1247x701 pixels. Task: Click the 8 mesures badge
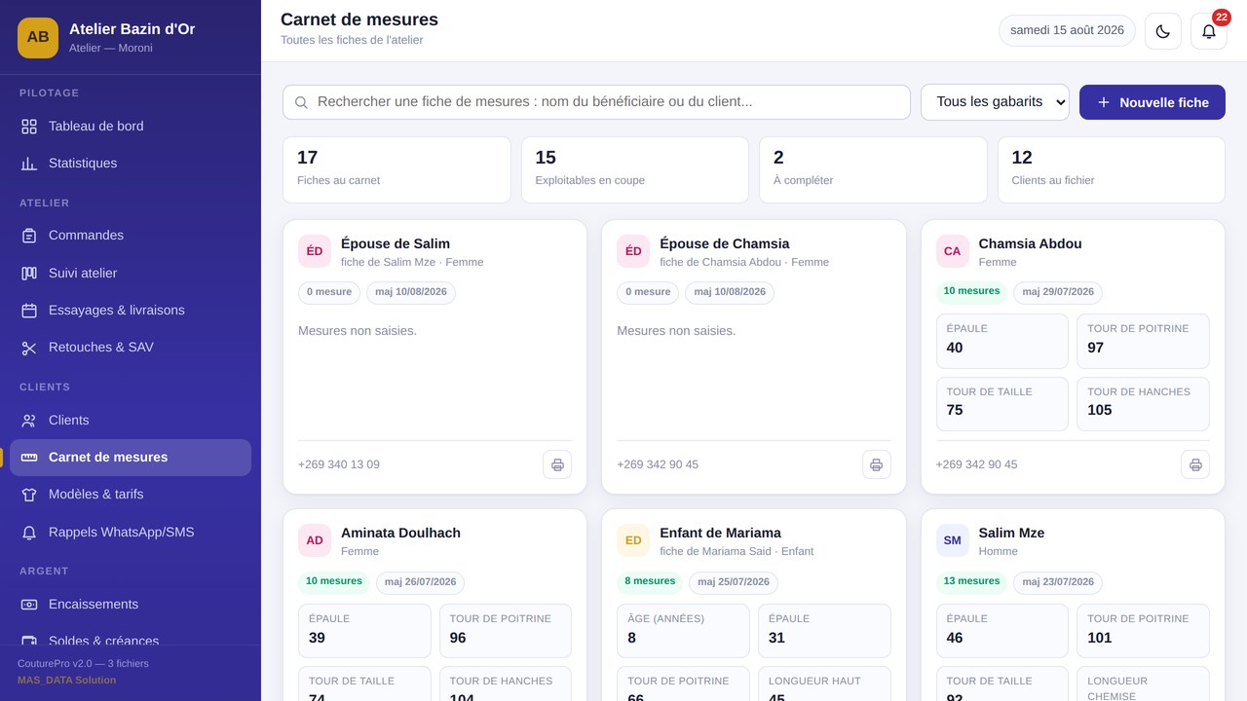(650, 581)
